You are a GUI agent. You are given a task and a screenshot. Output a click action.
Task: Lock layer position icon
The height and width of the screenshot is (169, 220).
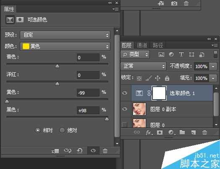[157, 78]
